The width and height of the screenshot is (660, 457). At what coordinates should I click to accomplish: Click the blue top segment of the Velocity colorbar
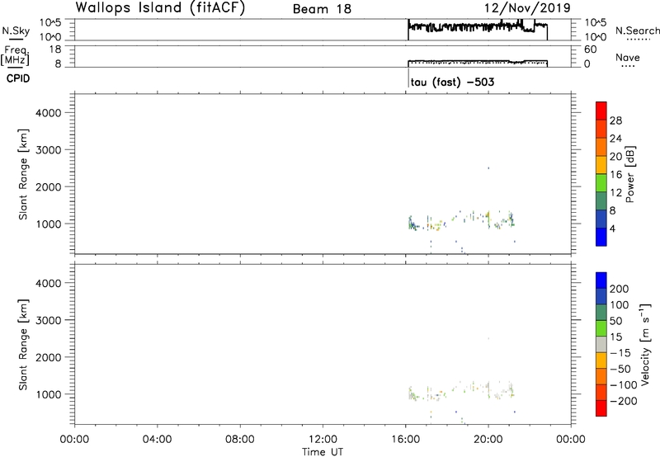coord(601,280)
